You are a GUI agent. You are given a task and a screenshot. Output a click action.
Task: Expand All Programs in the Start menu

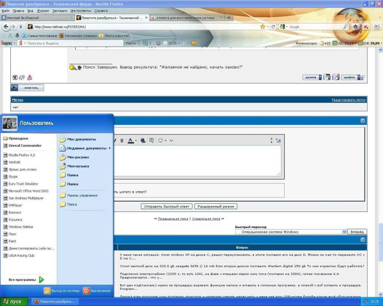pyautogui.click(x=26, y=279)
